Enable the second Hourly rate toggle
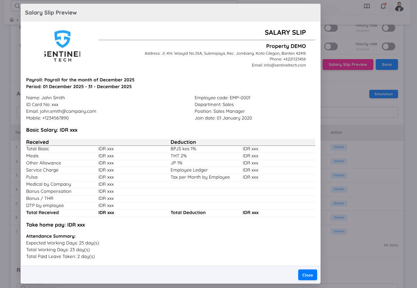 point(388,46)
